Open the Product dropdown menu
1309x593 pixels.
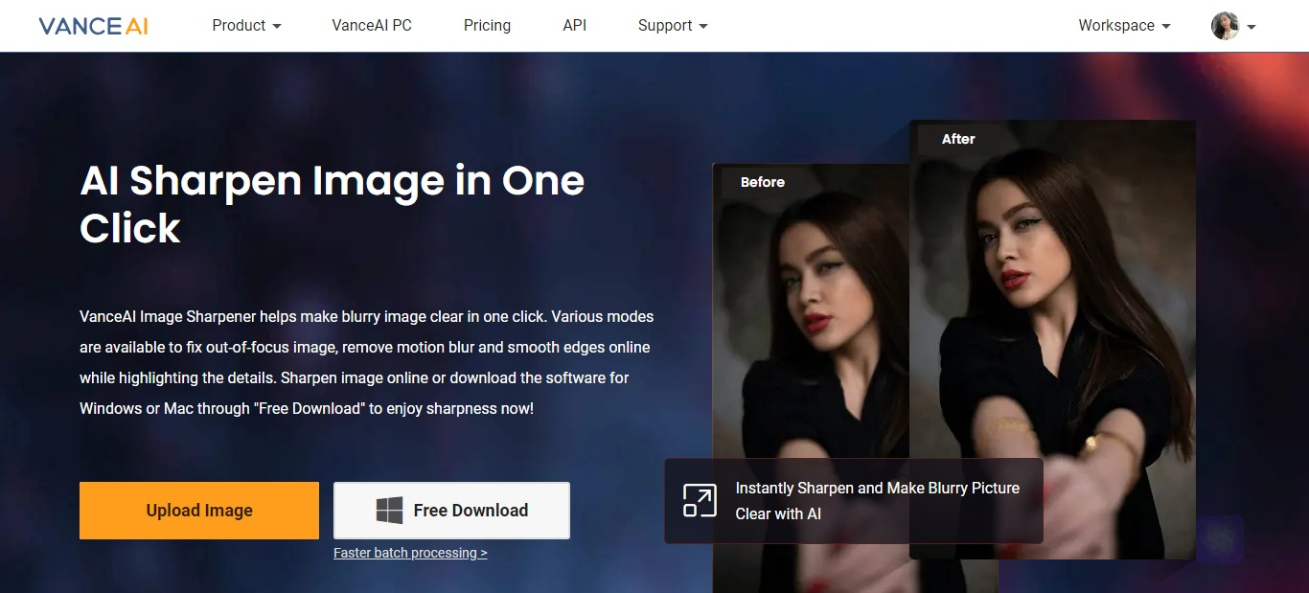tap(246, 26)
